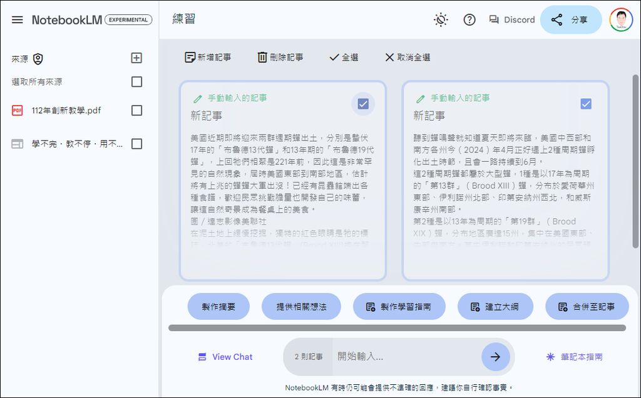Click 刪除記事 to delete notes
Screen dimensions: 641x398
tap(280, 57)
